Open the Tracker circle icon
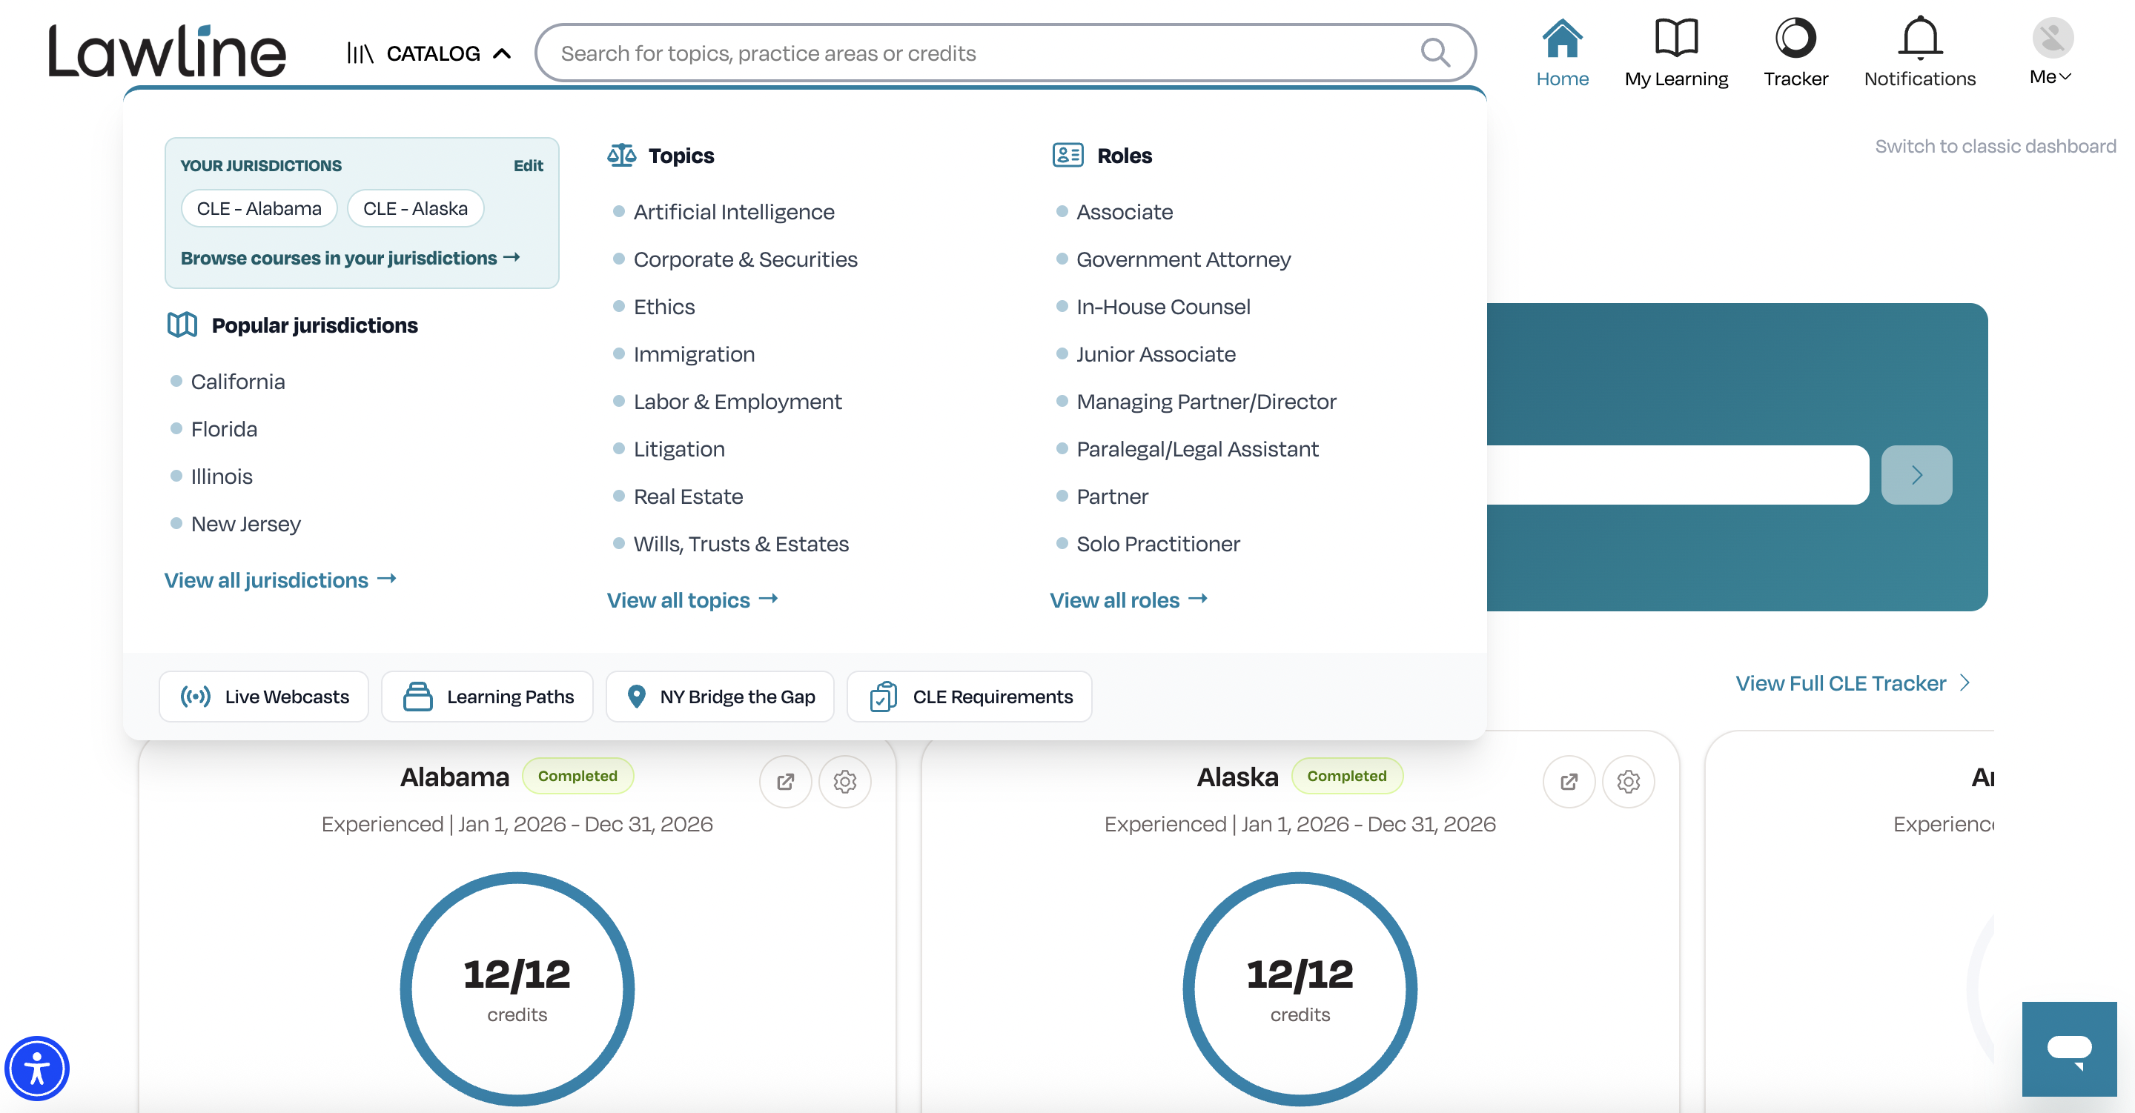This screenshot has width=2135, height=1113. [1795, 38]
